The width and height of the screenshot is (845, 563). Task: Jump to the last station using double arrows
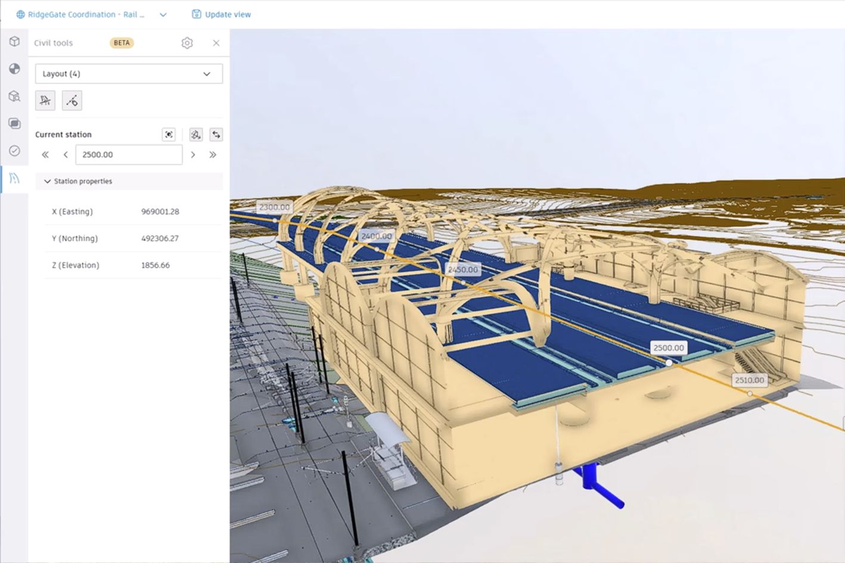[213, 154]
